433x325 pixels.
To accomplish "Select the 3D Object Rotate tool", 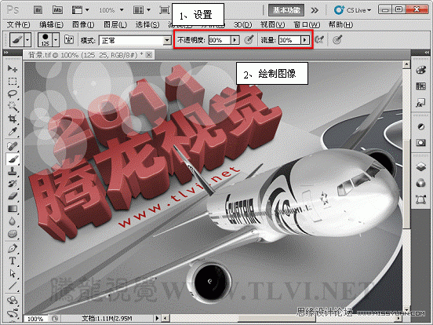I will click(x=13, y=300).
